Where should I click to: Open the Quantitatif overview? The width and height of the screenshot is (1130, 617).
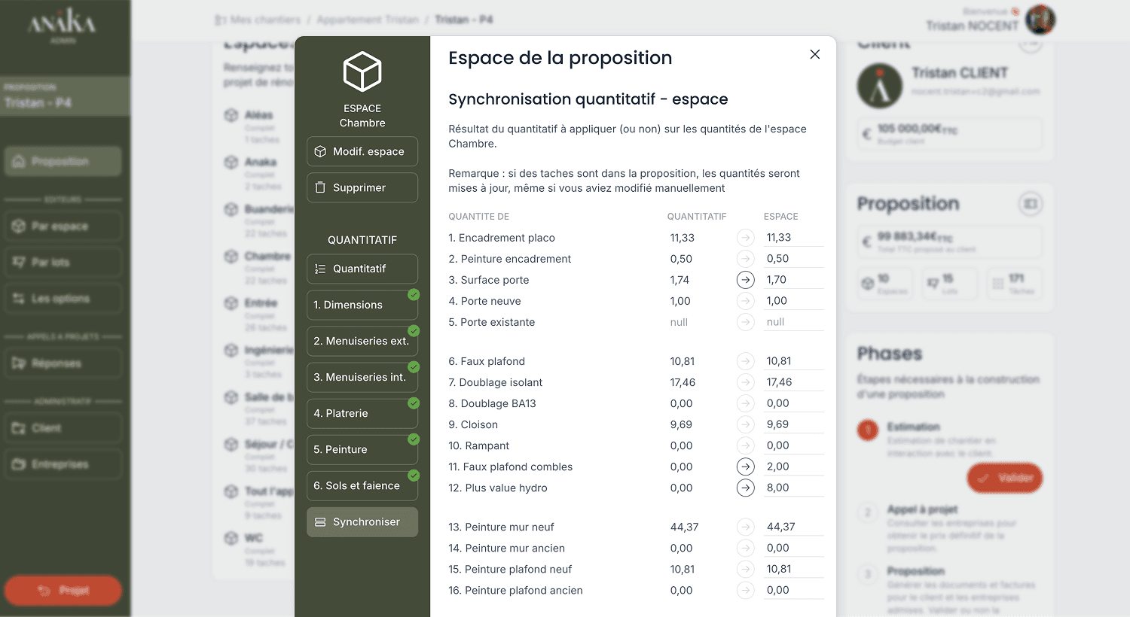(362, 269)
